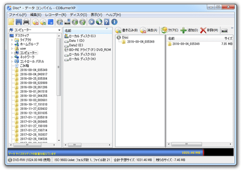
Task: Select folder 2017-01-27_190714 in tree
Action: pyautogui.click(x=34, y=130)
